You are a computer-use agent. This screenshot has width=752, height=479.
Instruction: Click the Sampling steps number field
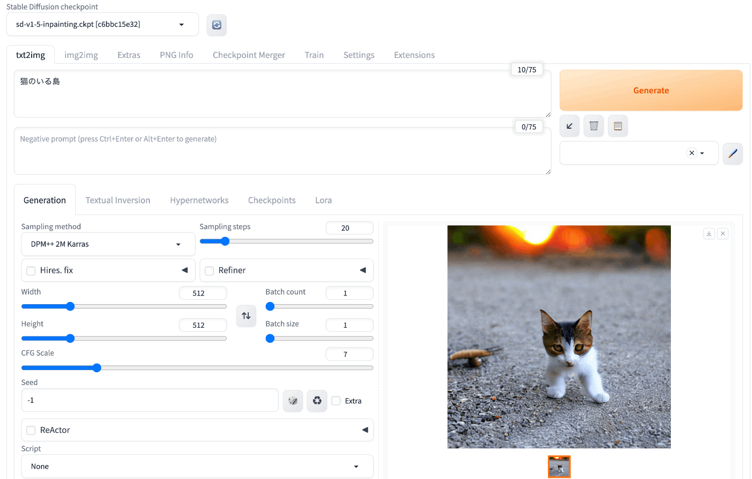pyautogui.click(x=350, y=228)
